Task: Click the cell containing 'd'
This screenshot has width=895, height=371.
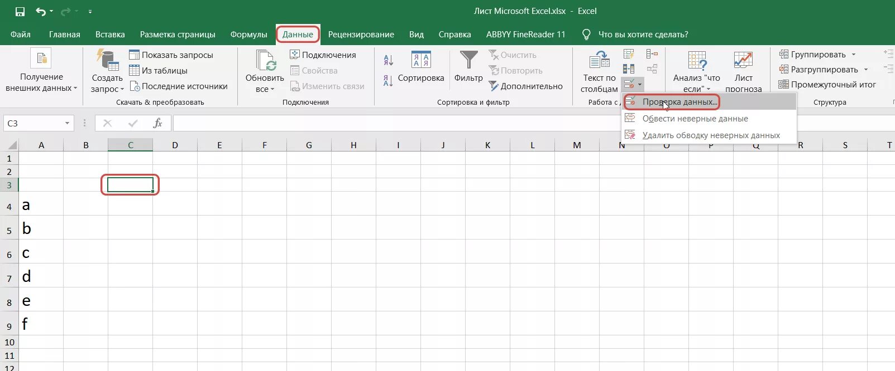Action: click(41, 276)
